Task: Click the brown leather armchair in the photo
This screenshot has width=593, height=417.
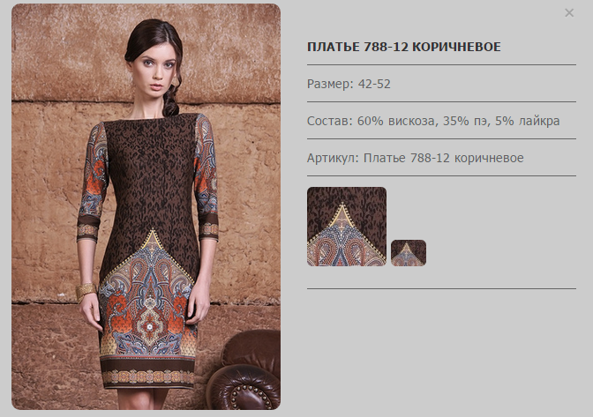Action: click(244, 370)
